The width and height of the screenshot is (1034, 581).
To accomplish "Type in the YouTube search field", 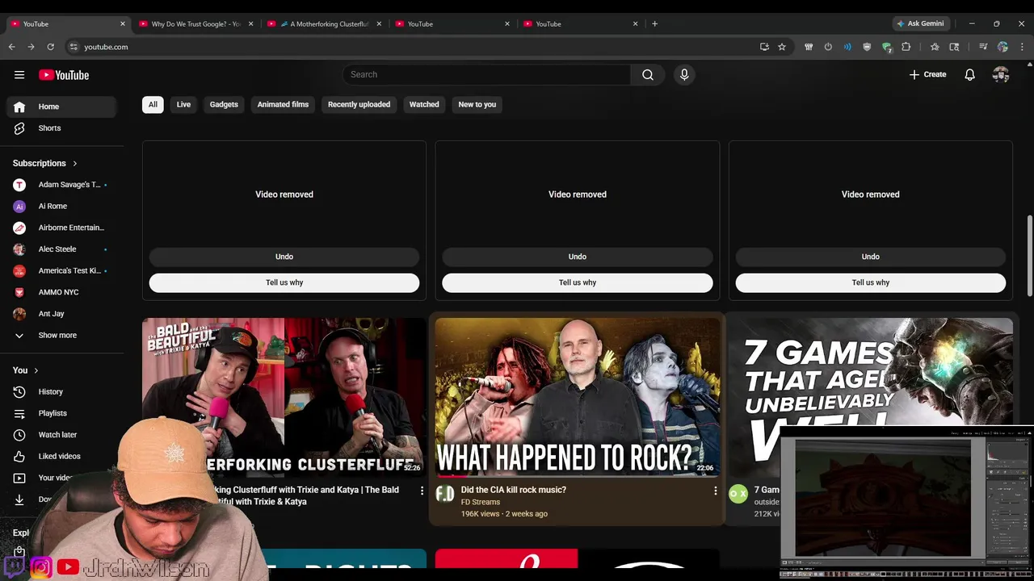I will [486, 74].
